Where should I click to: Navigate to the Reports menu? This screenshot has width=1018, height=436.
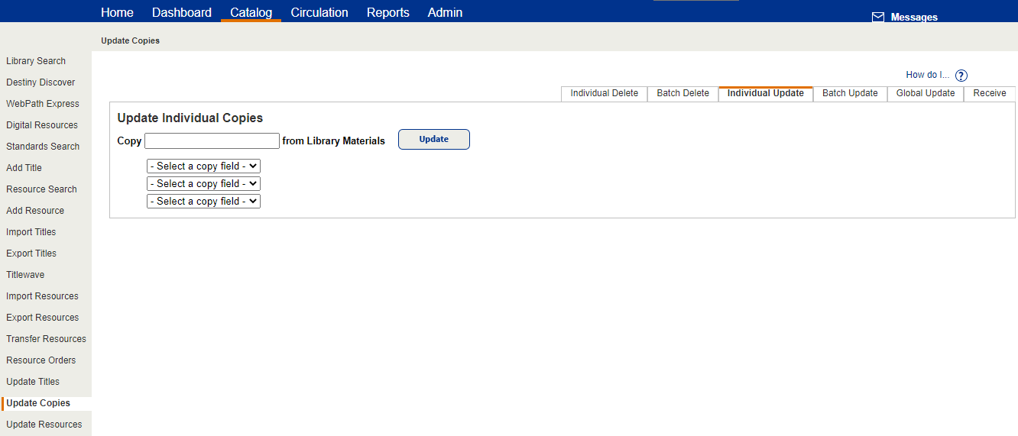(387, 12)
